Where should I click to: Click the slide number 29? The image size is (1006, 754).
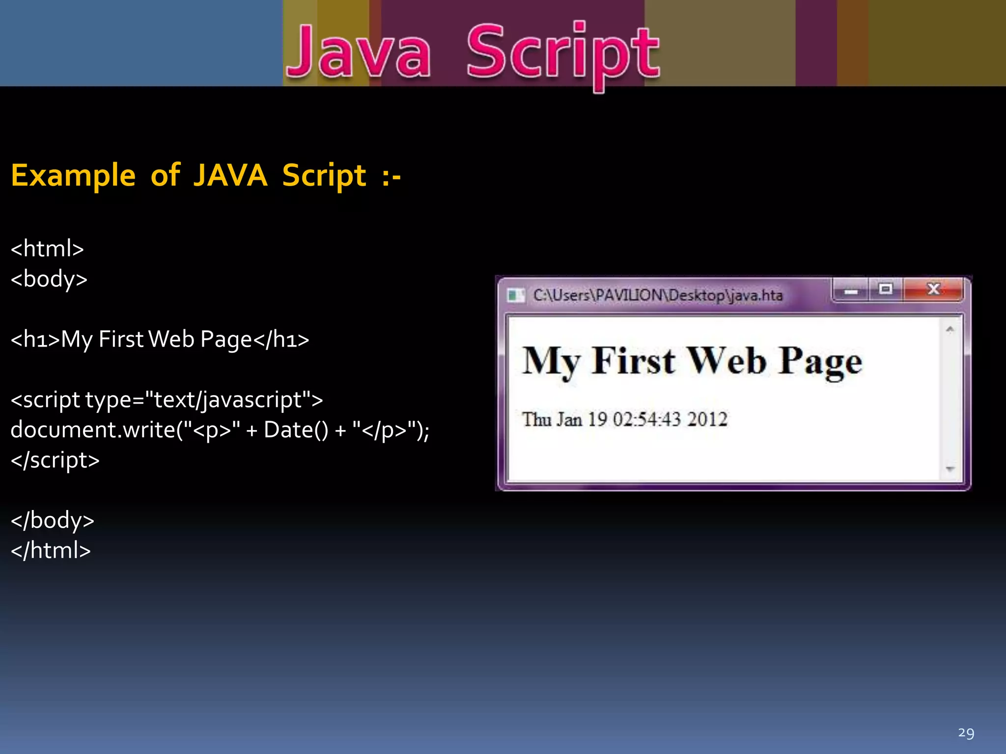pyautogui.click(x=966, y=733)
